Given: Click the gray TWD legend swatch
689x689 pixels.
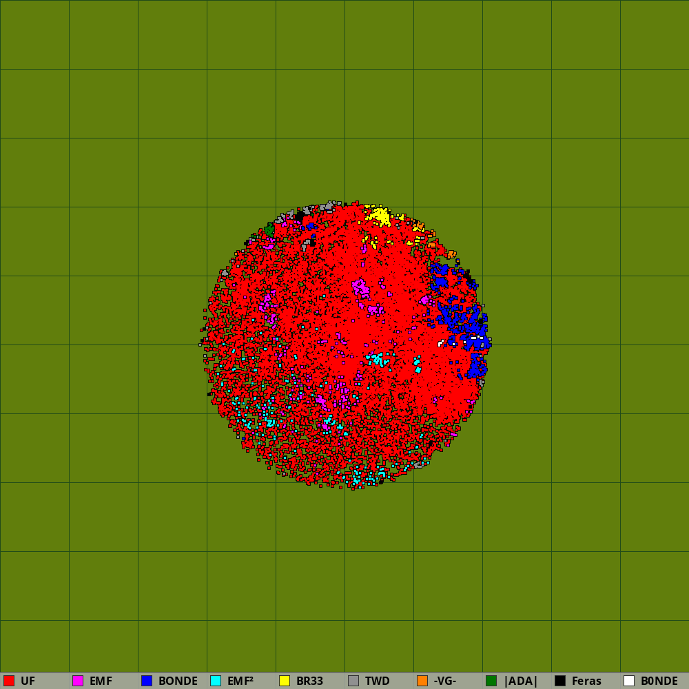Looking at the screenshot, I should coord(353,681).
